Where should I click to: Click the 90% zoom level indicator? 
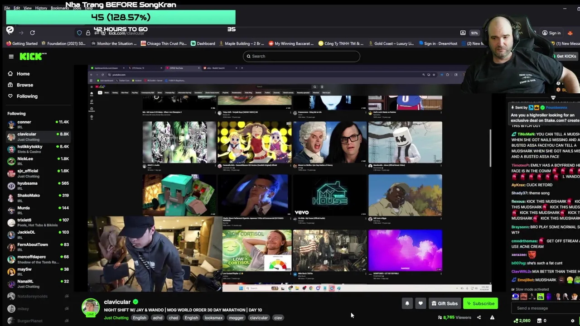pyautogui.click(x=474, y=33)
